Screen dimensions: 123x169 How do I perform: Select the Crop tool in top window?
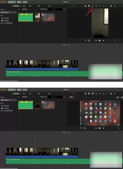[93, 6]
